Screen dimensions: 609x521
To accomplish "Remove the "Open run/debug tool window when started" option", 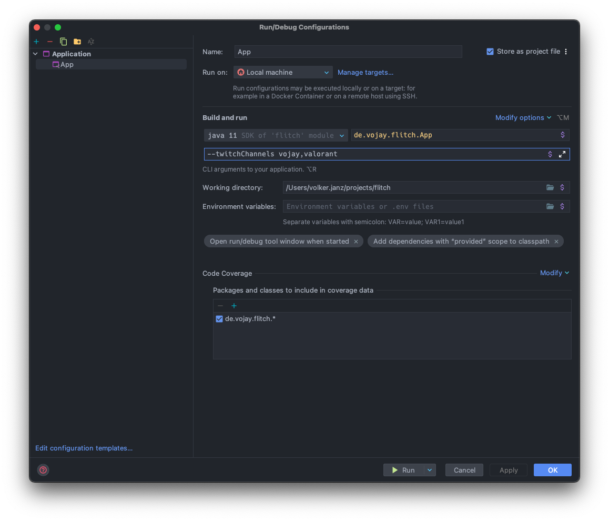I will pyautogui.click(x=356, y=241).
